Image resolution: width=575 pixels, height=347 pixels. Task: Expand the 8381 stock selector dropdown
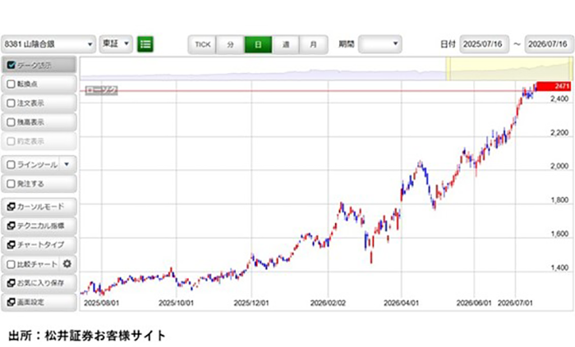coord(48,44)
